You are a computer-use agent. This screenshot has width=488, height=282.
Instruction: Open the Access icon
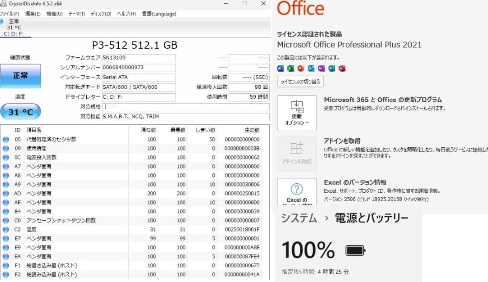click(342, 68)
